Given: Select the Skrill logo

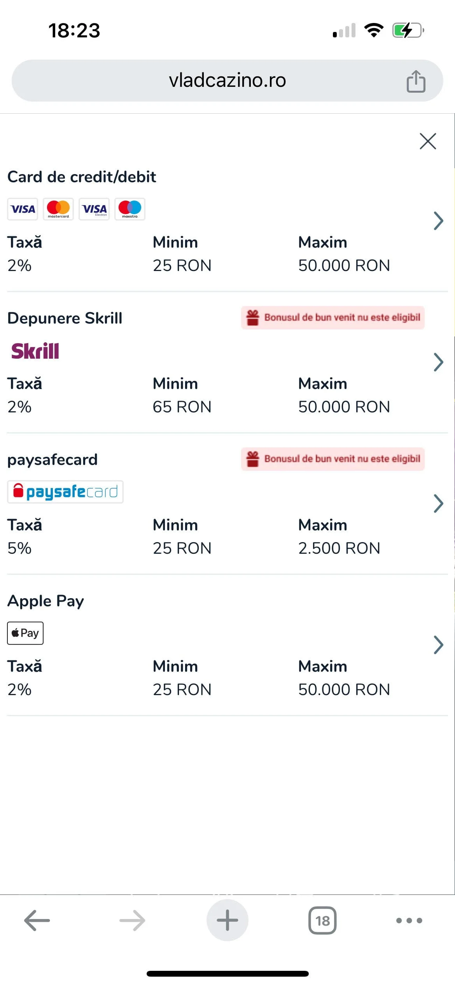Looking at the screenshot, I should pos(35,351).
